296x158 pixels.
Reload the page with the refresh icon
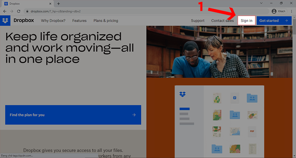coord(19,11)
